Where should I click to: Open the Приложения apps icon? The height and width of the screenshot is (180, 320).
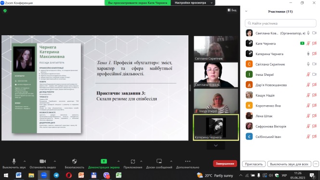pyautogui.click(x=133, y=161)
